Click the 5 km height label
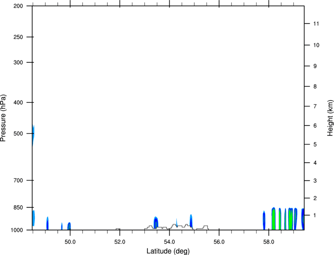The height and width of the screenshot is (255, 334). tap(315, 144)
